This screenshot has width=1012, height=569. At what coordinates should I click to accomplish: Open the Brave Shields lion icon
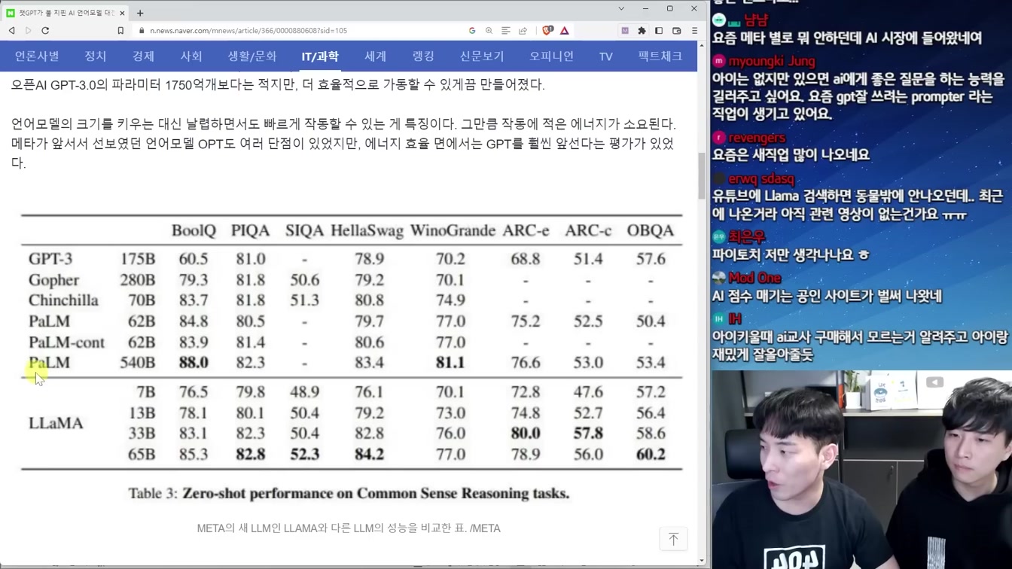point(547,31)
